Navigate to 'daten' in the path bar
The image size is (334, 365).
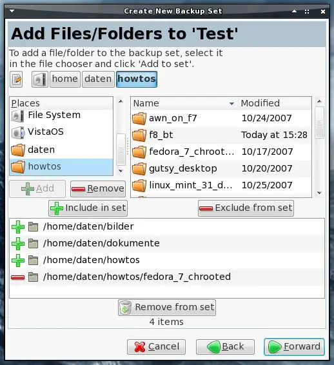[x=98, y=79]
